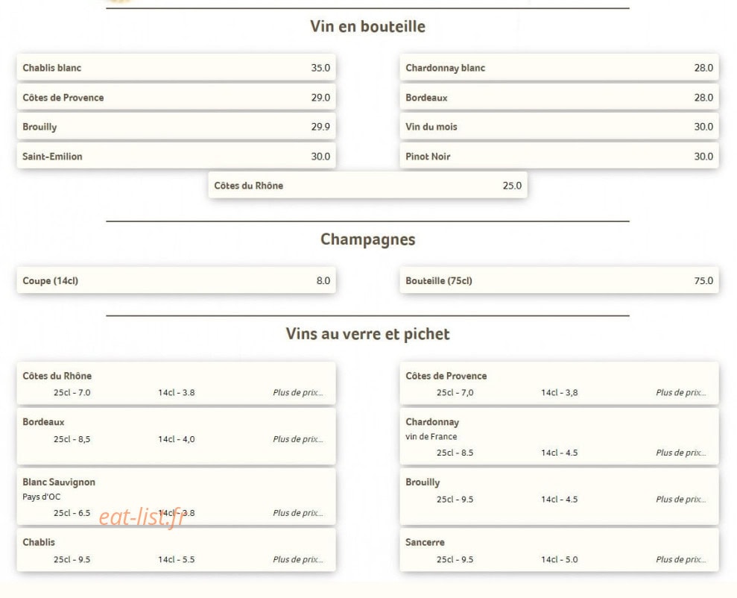Select the Saint-Emilion bottle row
Screen dimensions: 737x598
tap(177, 156)
